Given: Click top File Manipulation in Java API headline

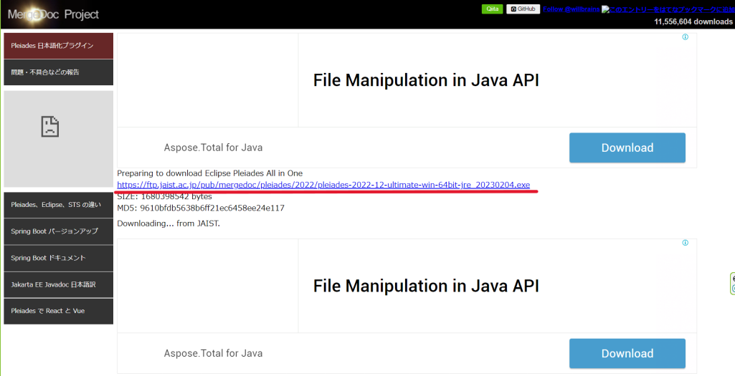Looking at the screenshot, I should click(x=426, y=80).
